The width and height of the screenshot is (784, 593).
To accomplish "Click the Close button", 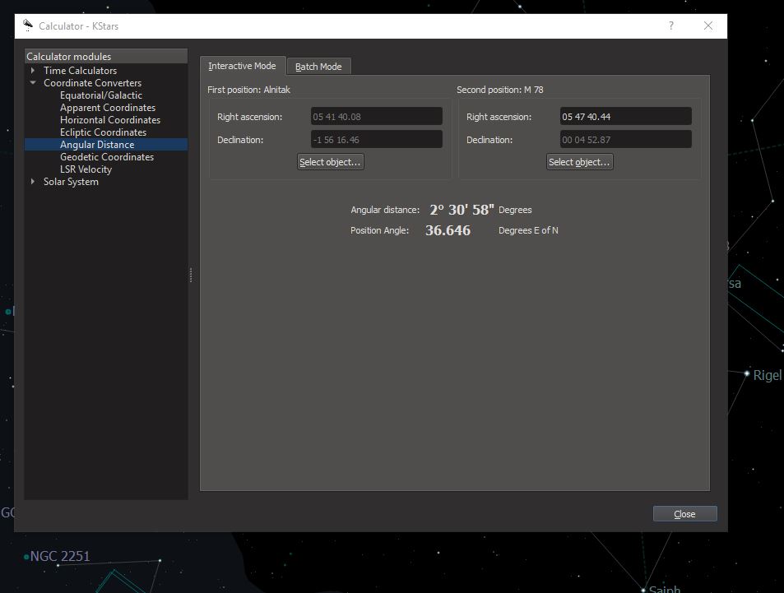I will coord(684,514).
